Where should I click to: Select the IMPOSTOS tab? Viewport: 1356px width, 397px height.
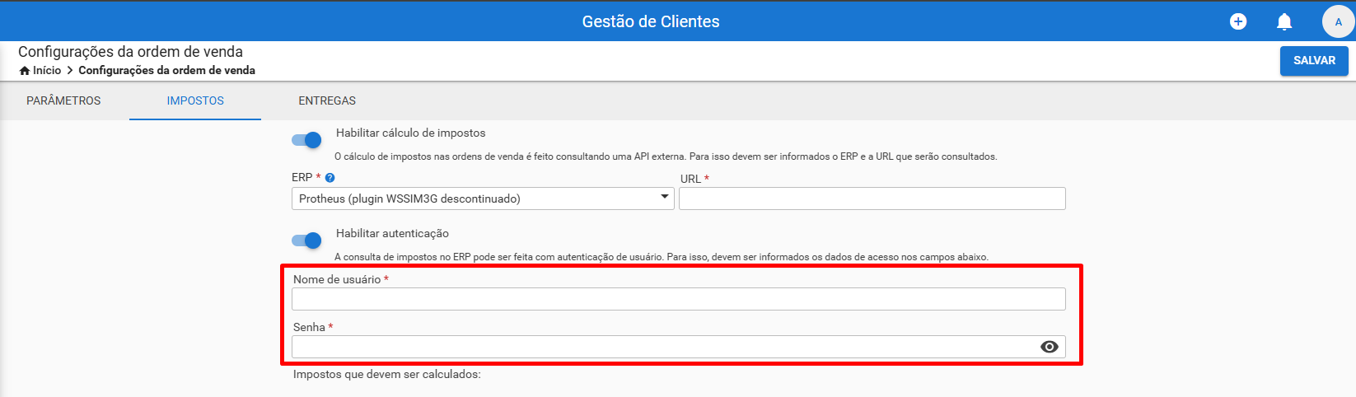point(195,100)
